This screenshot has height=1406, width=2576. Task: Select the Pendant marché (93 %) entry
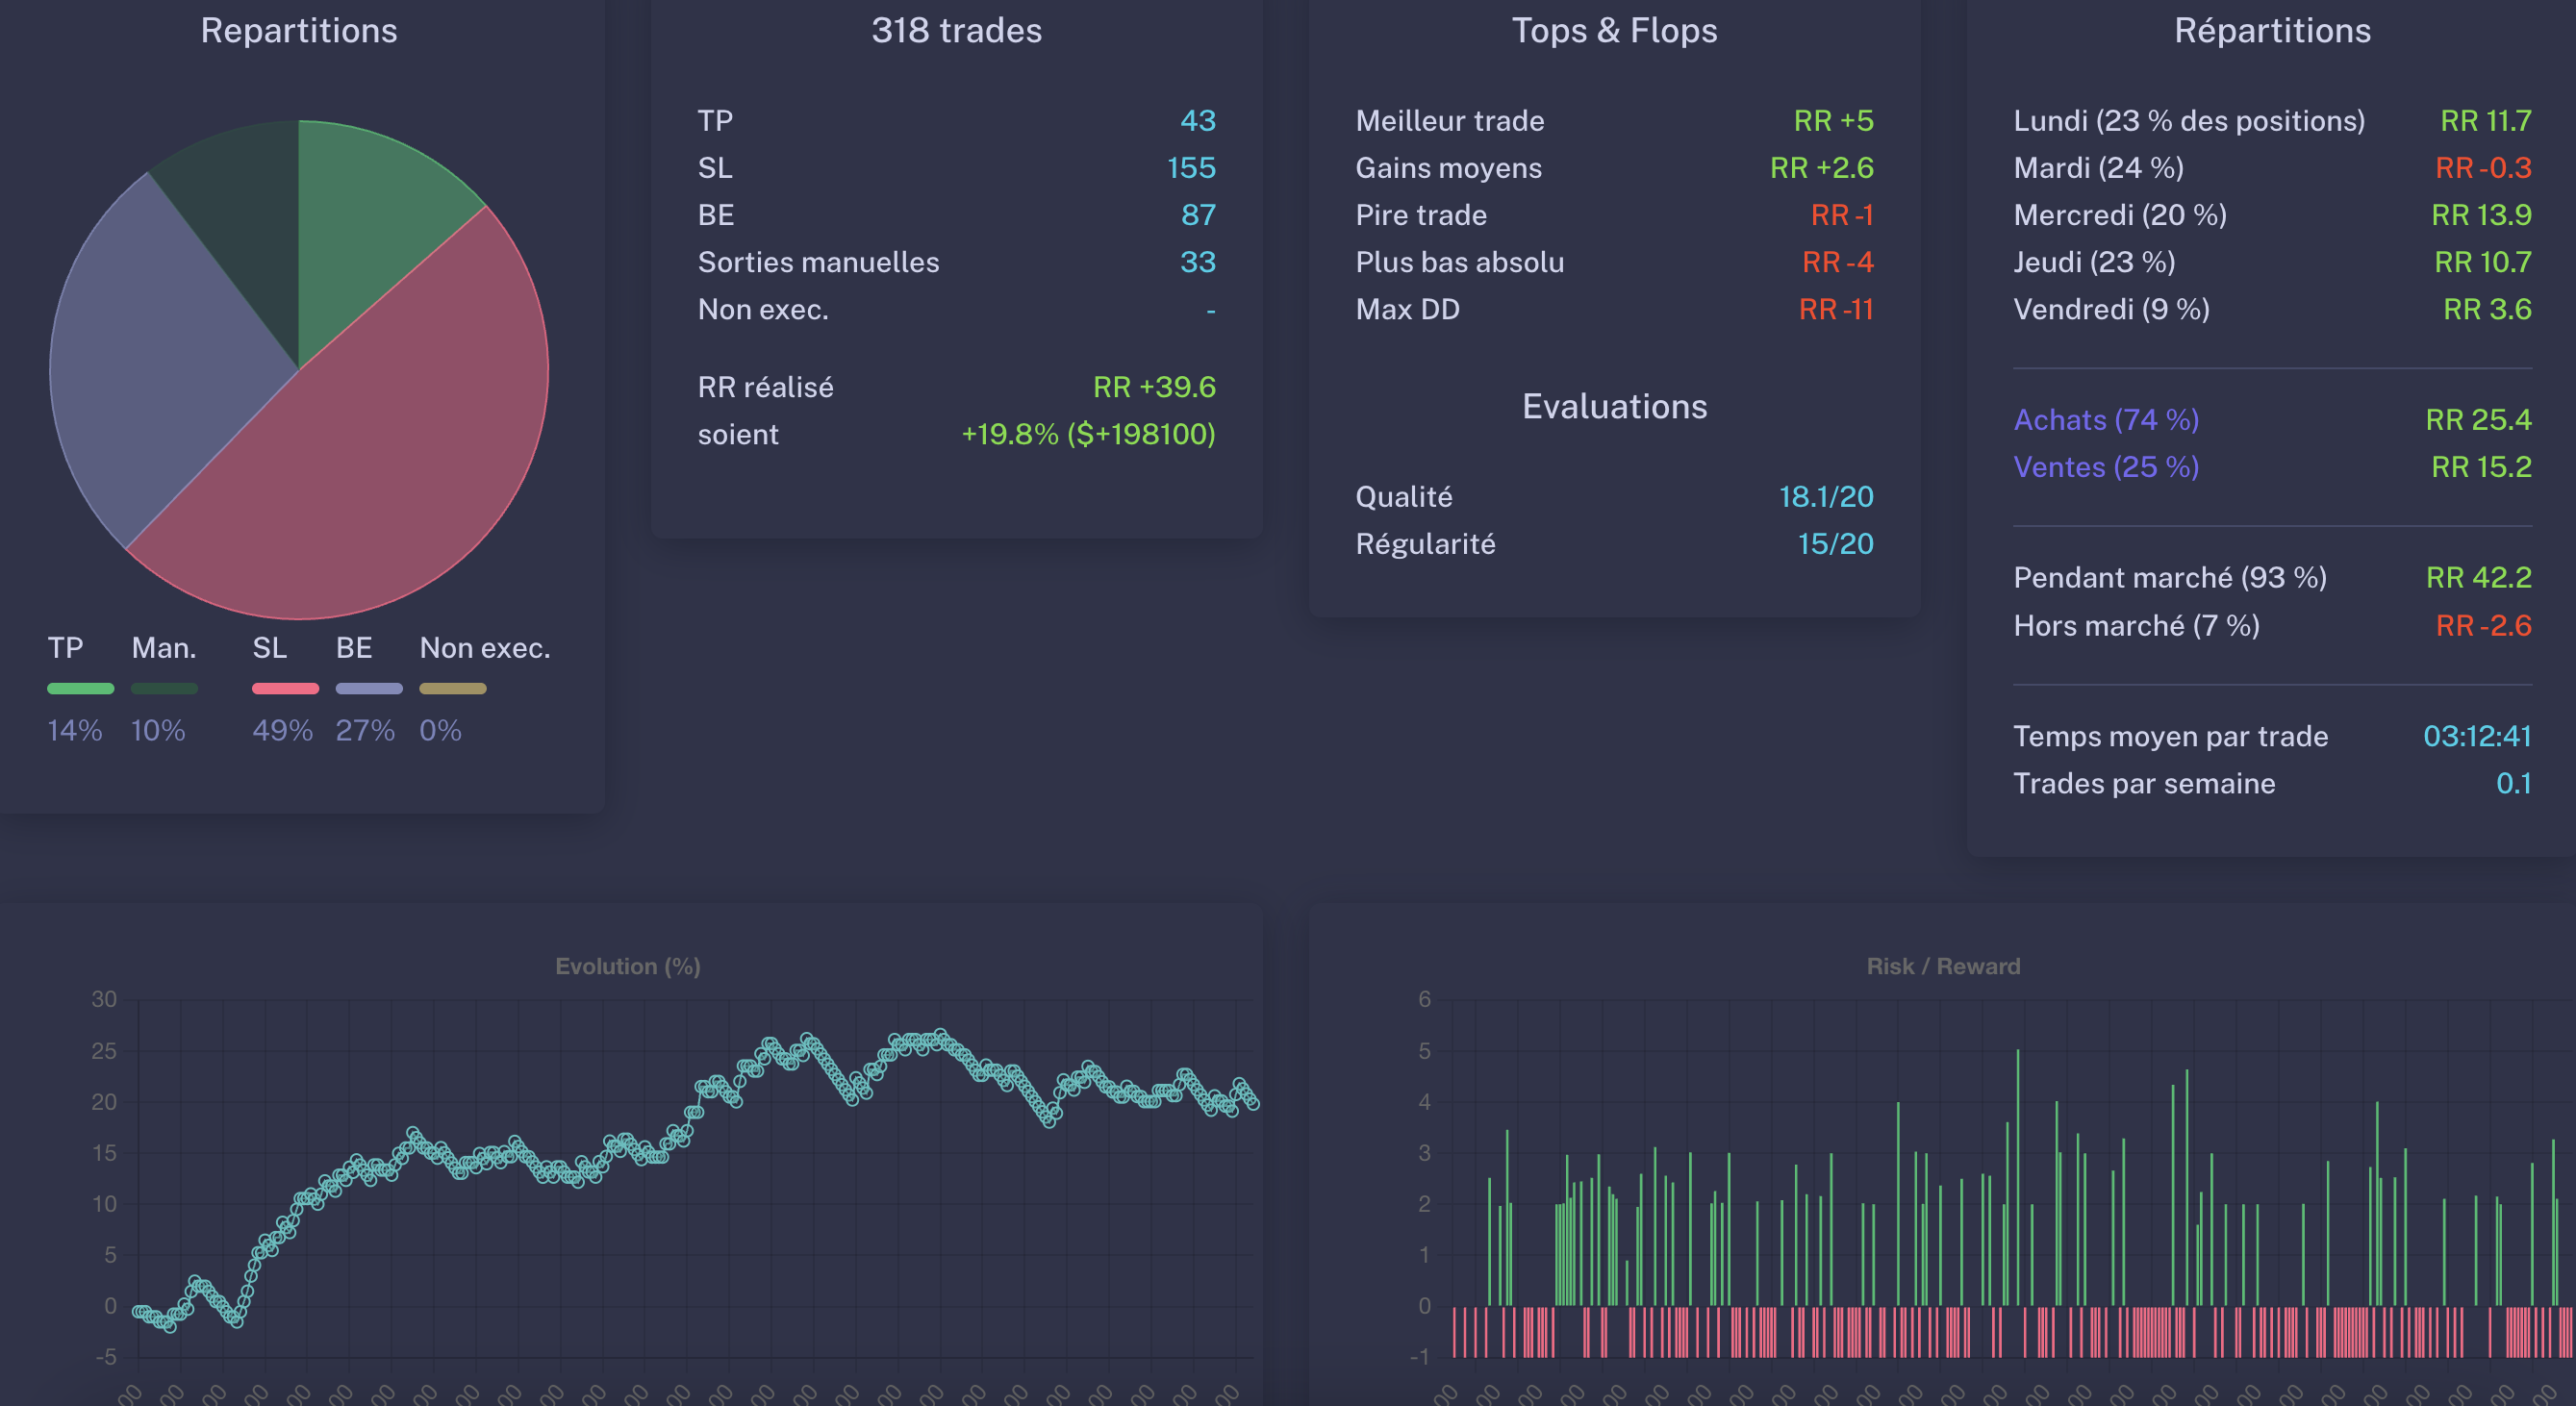[2170, 577]
